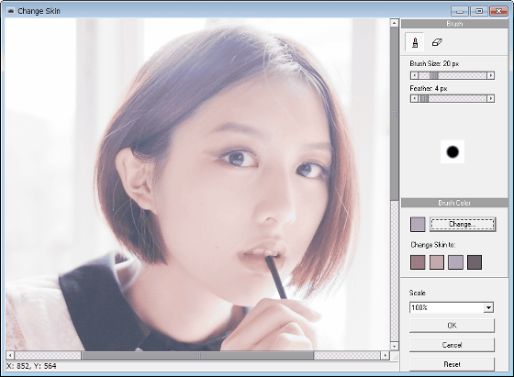Choose the second light pink skin swatch
The height and width of the screenshot is (377, 514).
[437, 262]
